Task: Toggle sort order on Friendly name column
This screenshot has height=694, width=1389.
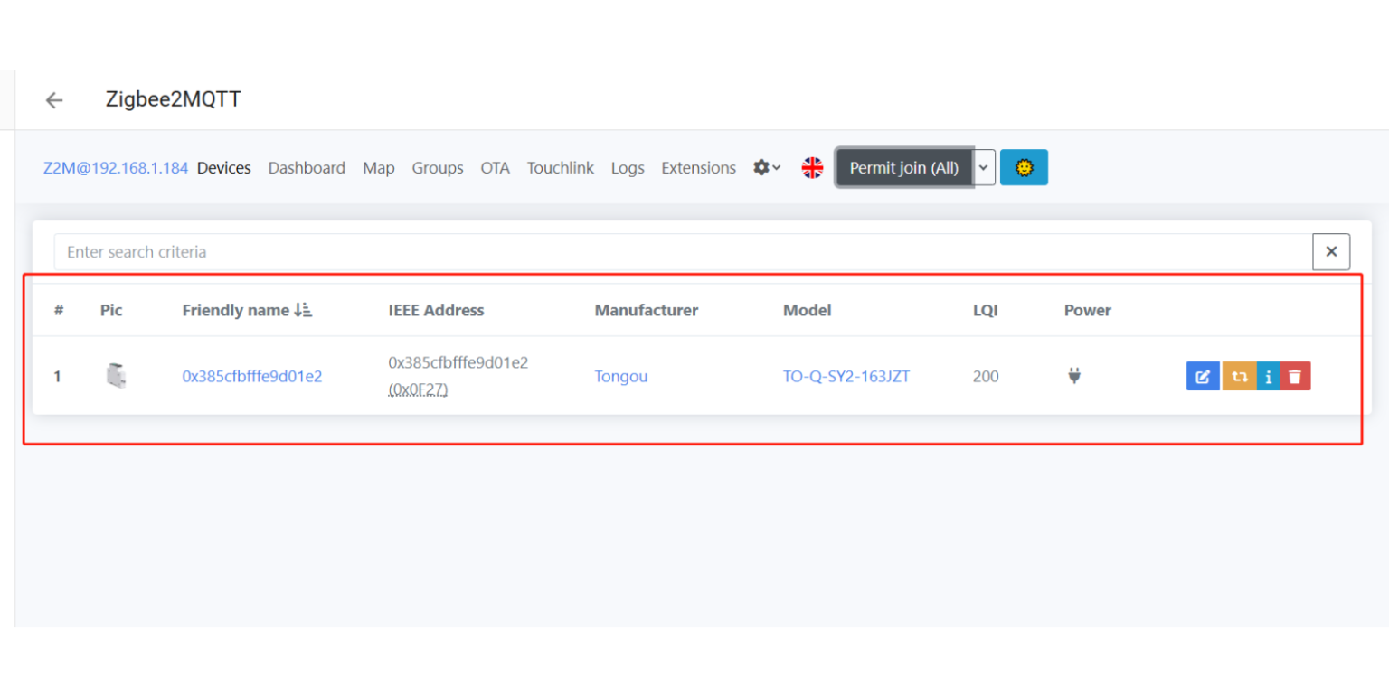Action: coord(302,309)
